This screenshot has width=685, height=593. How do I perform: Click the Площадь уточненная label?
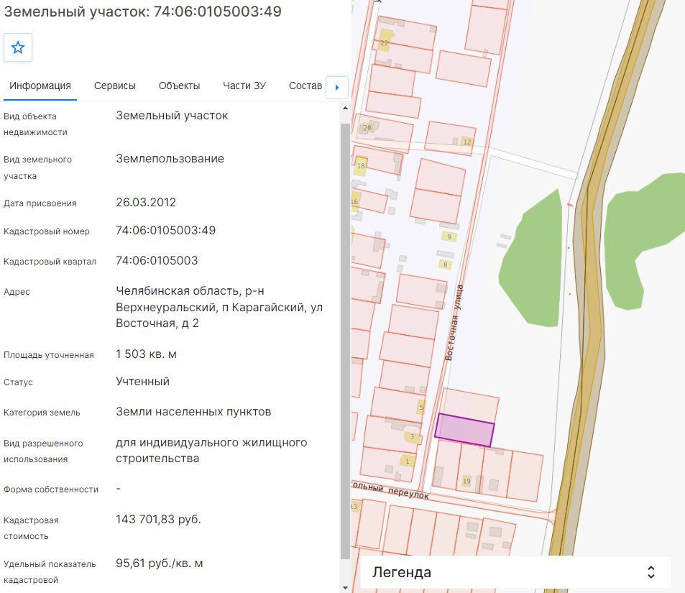point(48,355)
